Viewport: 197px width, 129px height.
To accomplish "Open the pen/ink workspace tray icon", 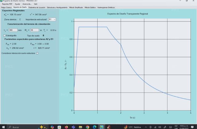I will click(x=165, y=127).
